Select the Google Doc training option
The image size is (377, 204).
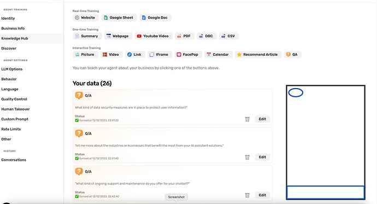click(x=155, y=18)
